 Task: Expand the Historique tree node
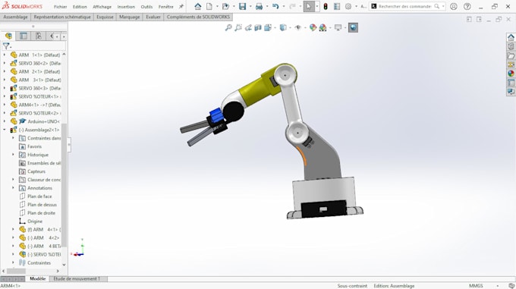point(13,155)
